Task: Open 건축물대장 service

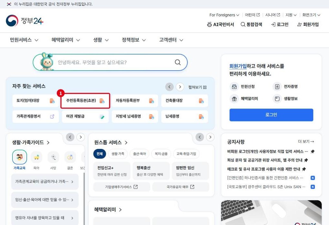Action: click(x=184, y=101)
